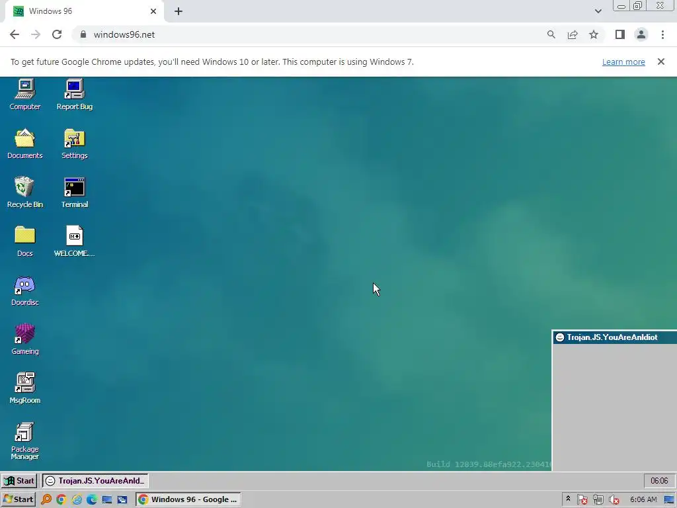Launch Google Chrome from Quick Launch
Screen dimensions: 677x508
click(x=61, y=499)
